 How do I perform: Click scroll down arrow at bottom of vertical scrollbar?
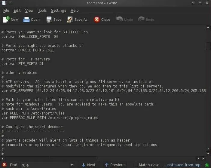[x=208, y=154]
